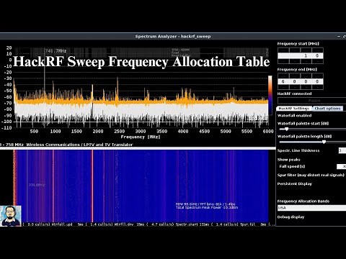Increase the thousands digit of Frequency start
Image resolution: width=346 pixels, height=259 pixels.
click(x=283, y=50)
